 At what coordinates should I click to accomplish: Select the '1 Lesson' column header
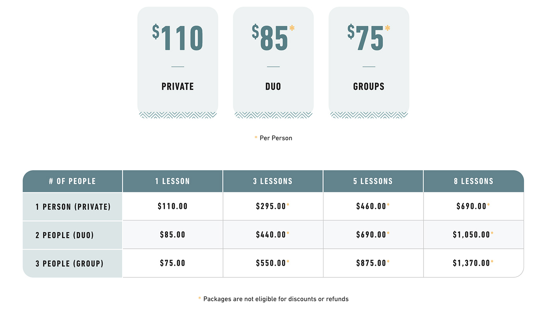pos(172,181)
